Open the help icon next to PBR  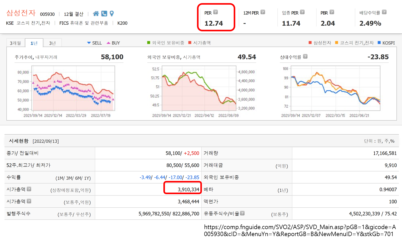[332, 12]
